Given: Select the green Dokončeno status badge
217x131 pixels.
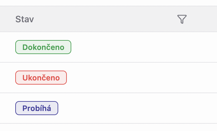Looking at the screenshot, I should click(x=43, y=47).
